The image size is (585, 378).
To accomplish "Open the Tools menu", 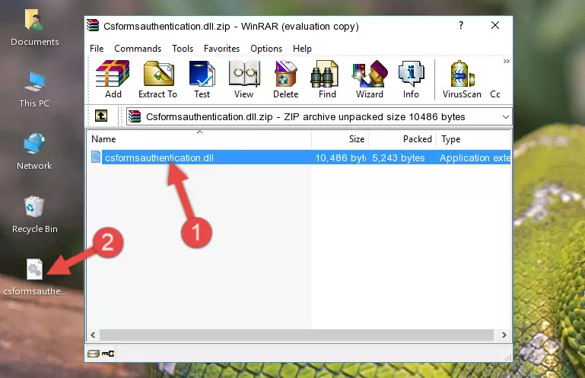I will tap(183, 49).
